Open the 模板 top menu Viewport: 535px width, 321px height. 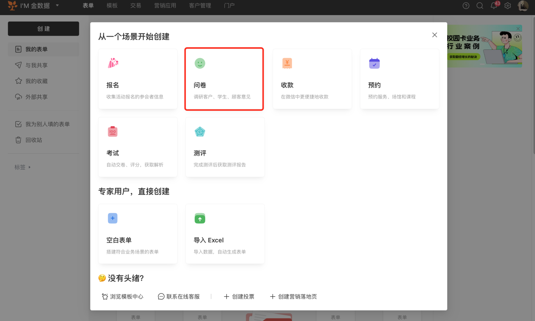[x=112, y=5]
